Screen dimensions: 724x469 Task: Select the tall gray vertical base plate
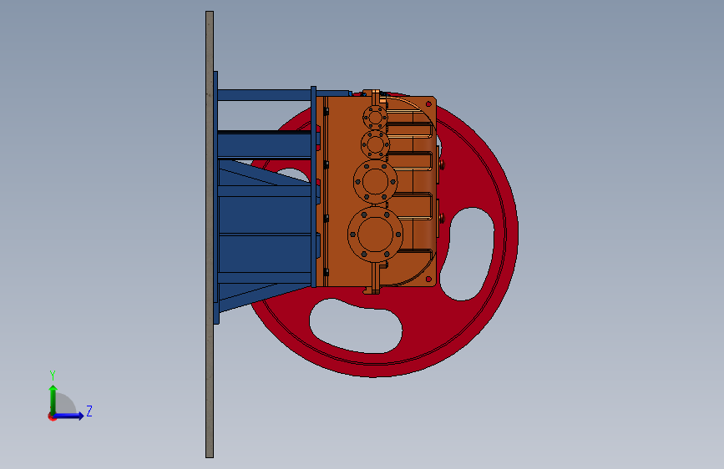(x=210, y=234)
